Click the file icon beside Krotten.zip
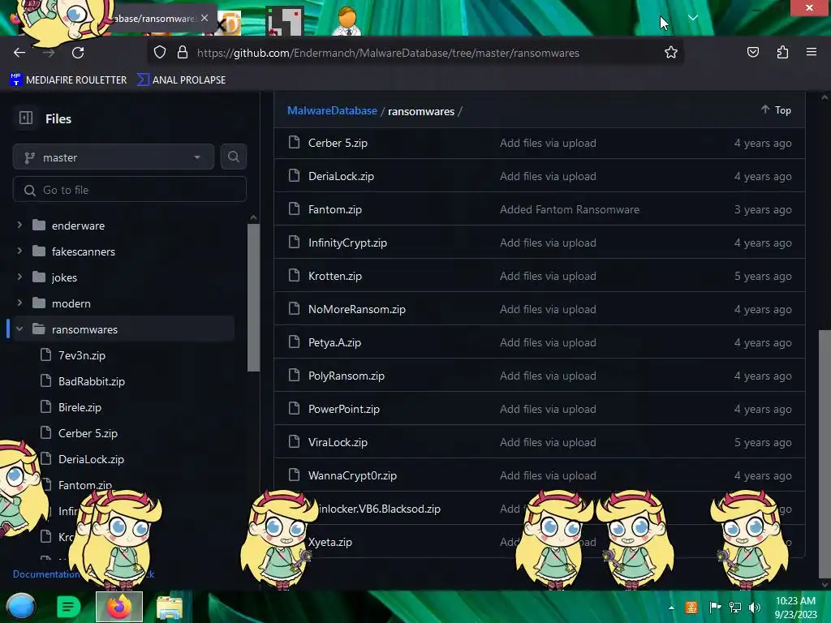 pos(294,276)
